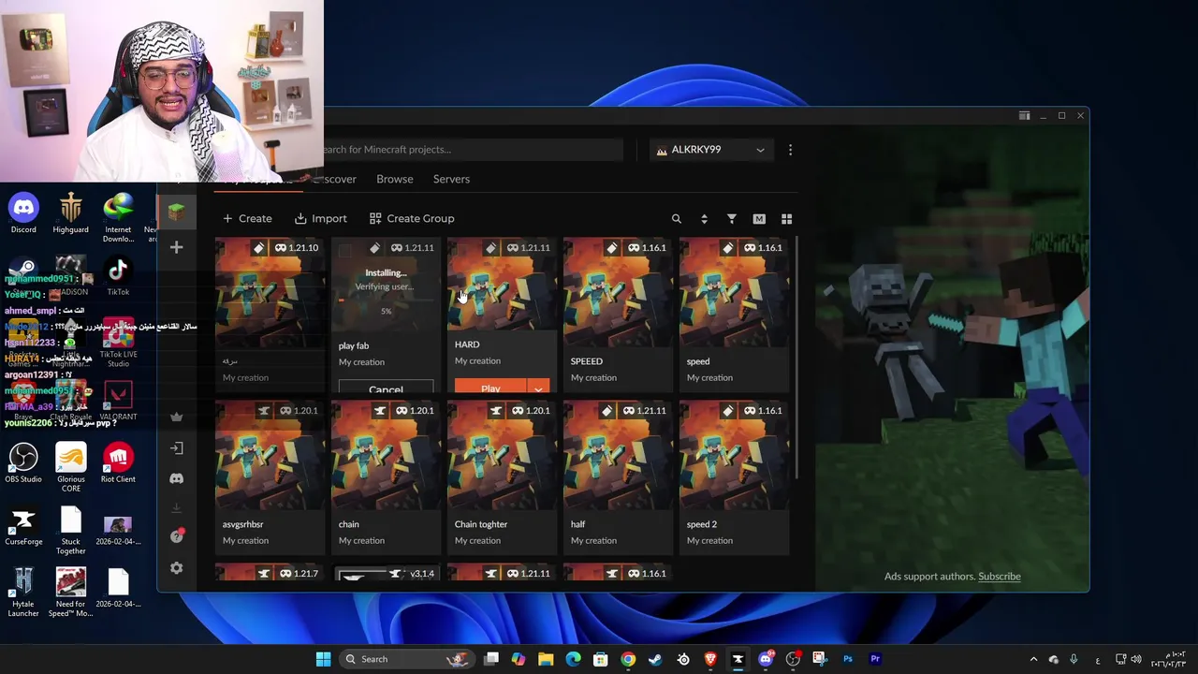
Task: Open Discord icon in CurseForge sidebar
Action: click(176, 478)
